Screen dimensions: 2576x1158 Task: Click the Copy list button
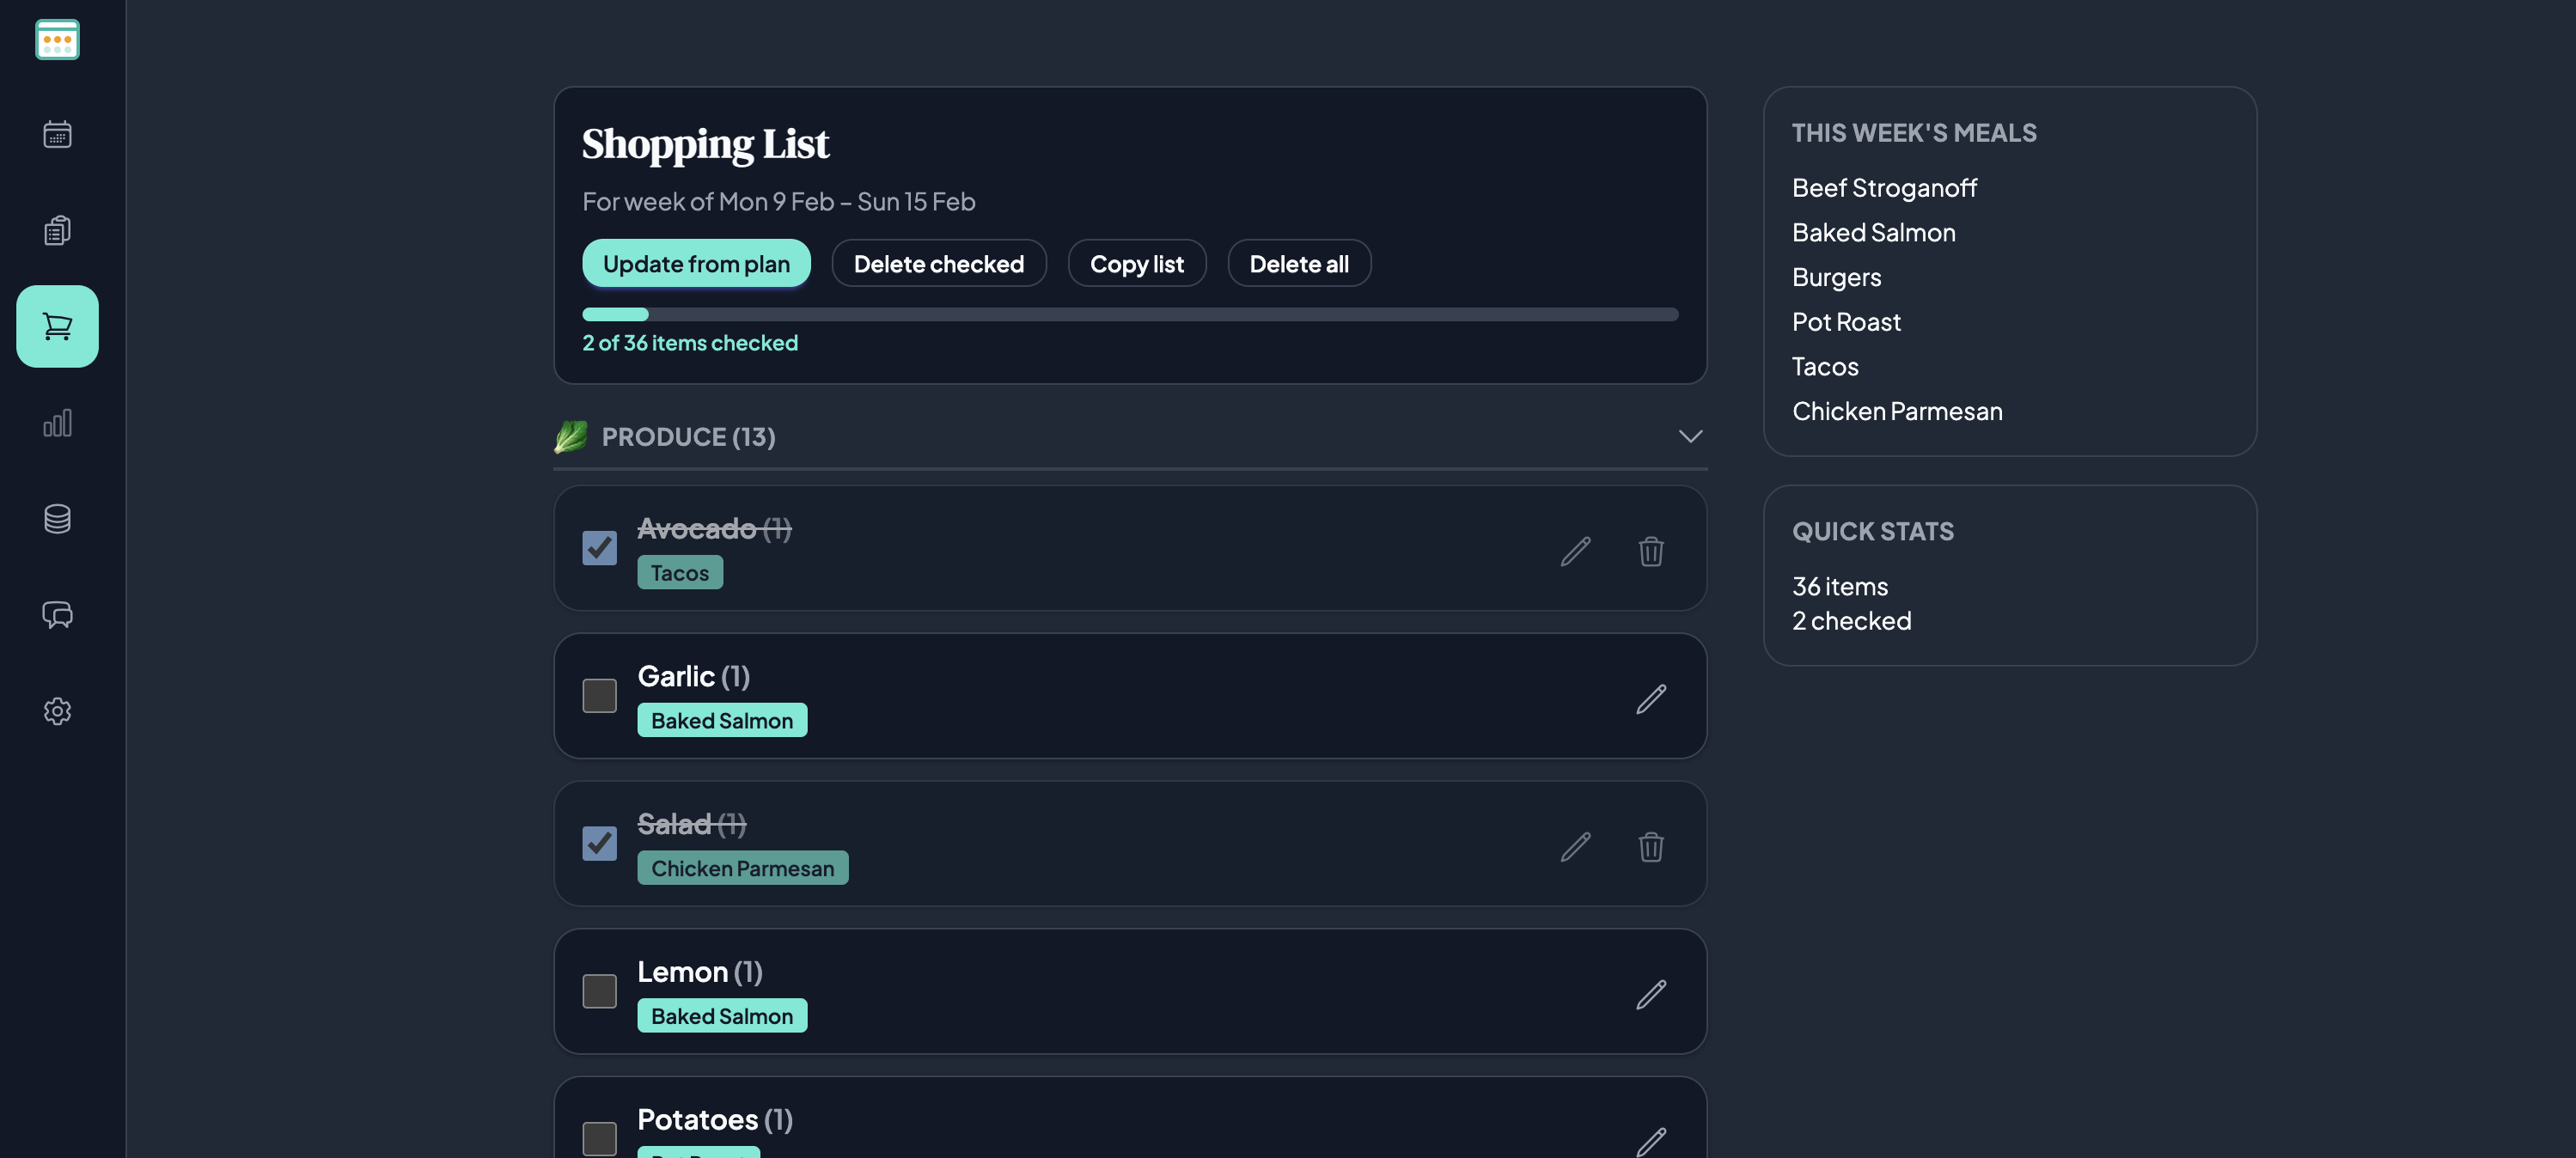(x=1137, y=263)
